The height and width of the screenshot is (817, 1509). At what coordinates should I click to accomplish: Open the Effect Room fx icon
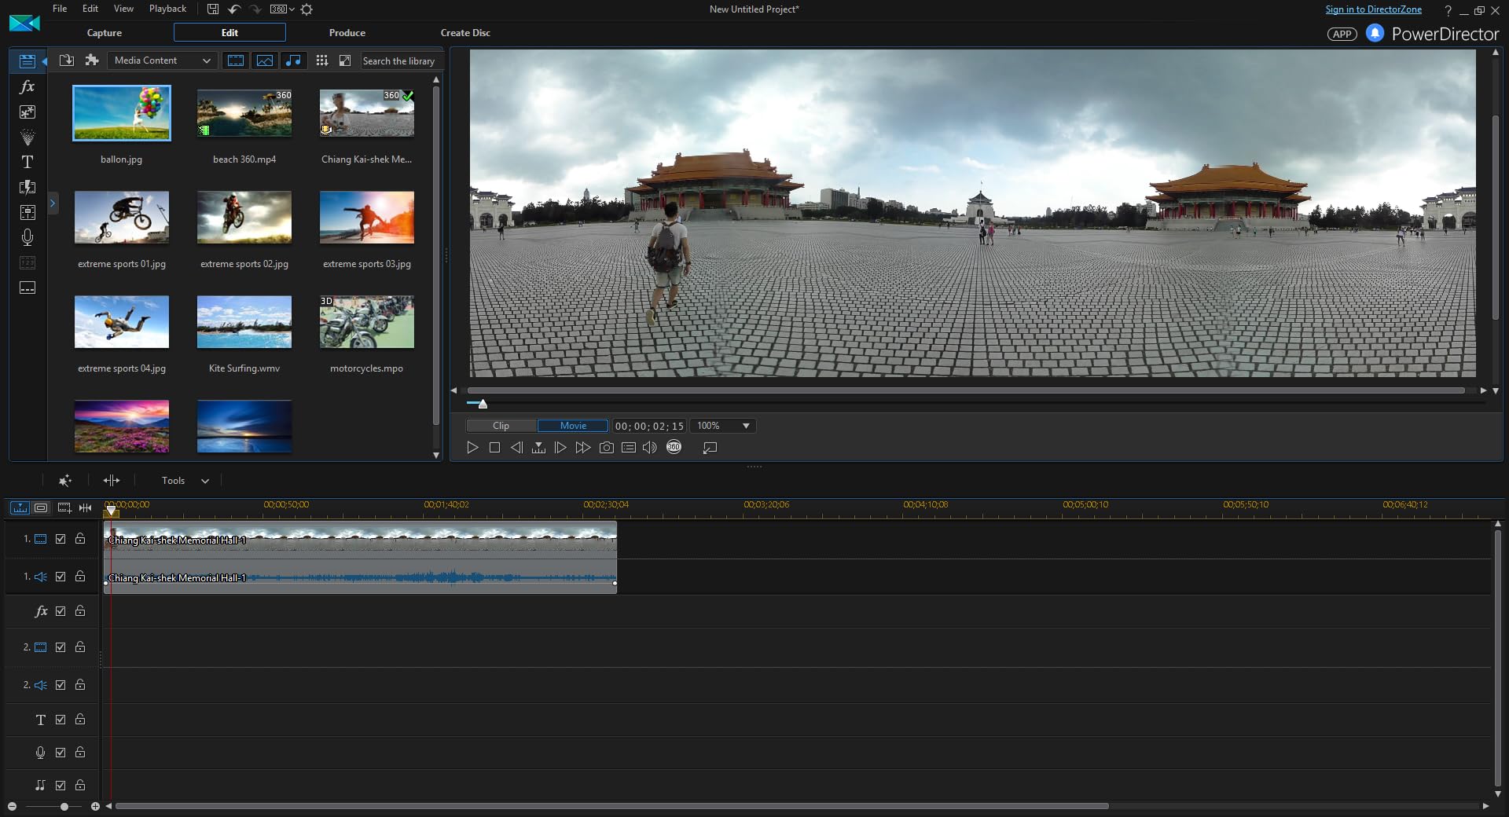[x=27, y=87]
